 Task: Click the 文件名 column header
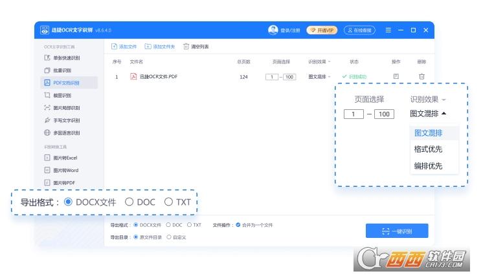[137, 62]
